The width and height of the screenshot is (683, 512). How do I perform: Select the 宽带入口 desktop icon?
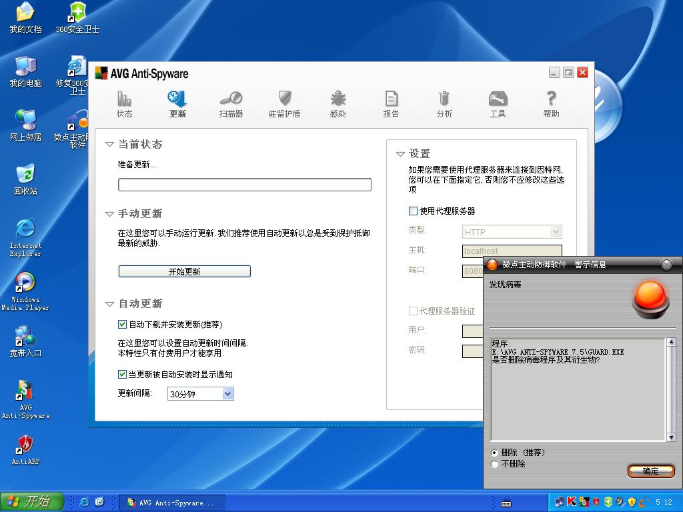coord(26,341)
